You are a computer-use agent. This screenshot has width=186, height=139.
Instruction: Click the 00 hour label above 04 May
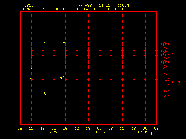145,129
